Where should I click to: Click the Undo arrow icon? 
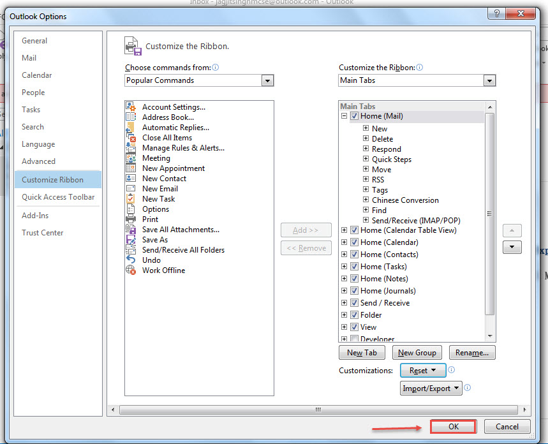point(131,260)
